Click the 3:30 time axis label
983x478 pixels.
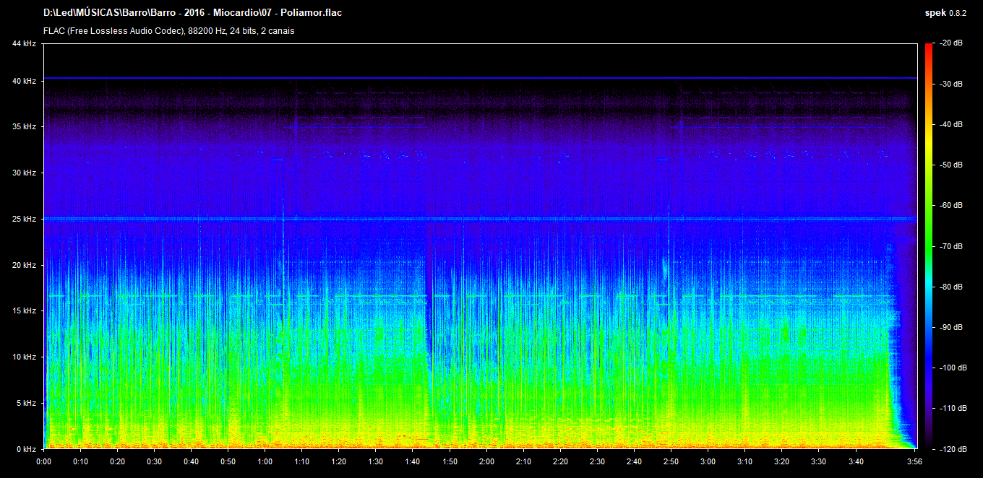(x=818, y=461)
